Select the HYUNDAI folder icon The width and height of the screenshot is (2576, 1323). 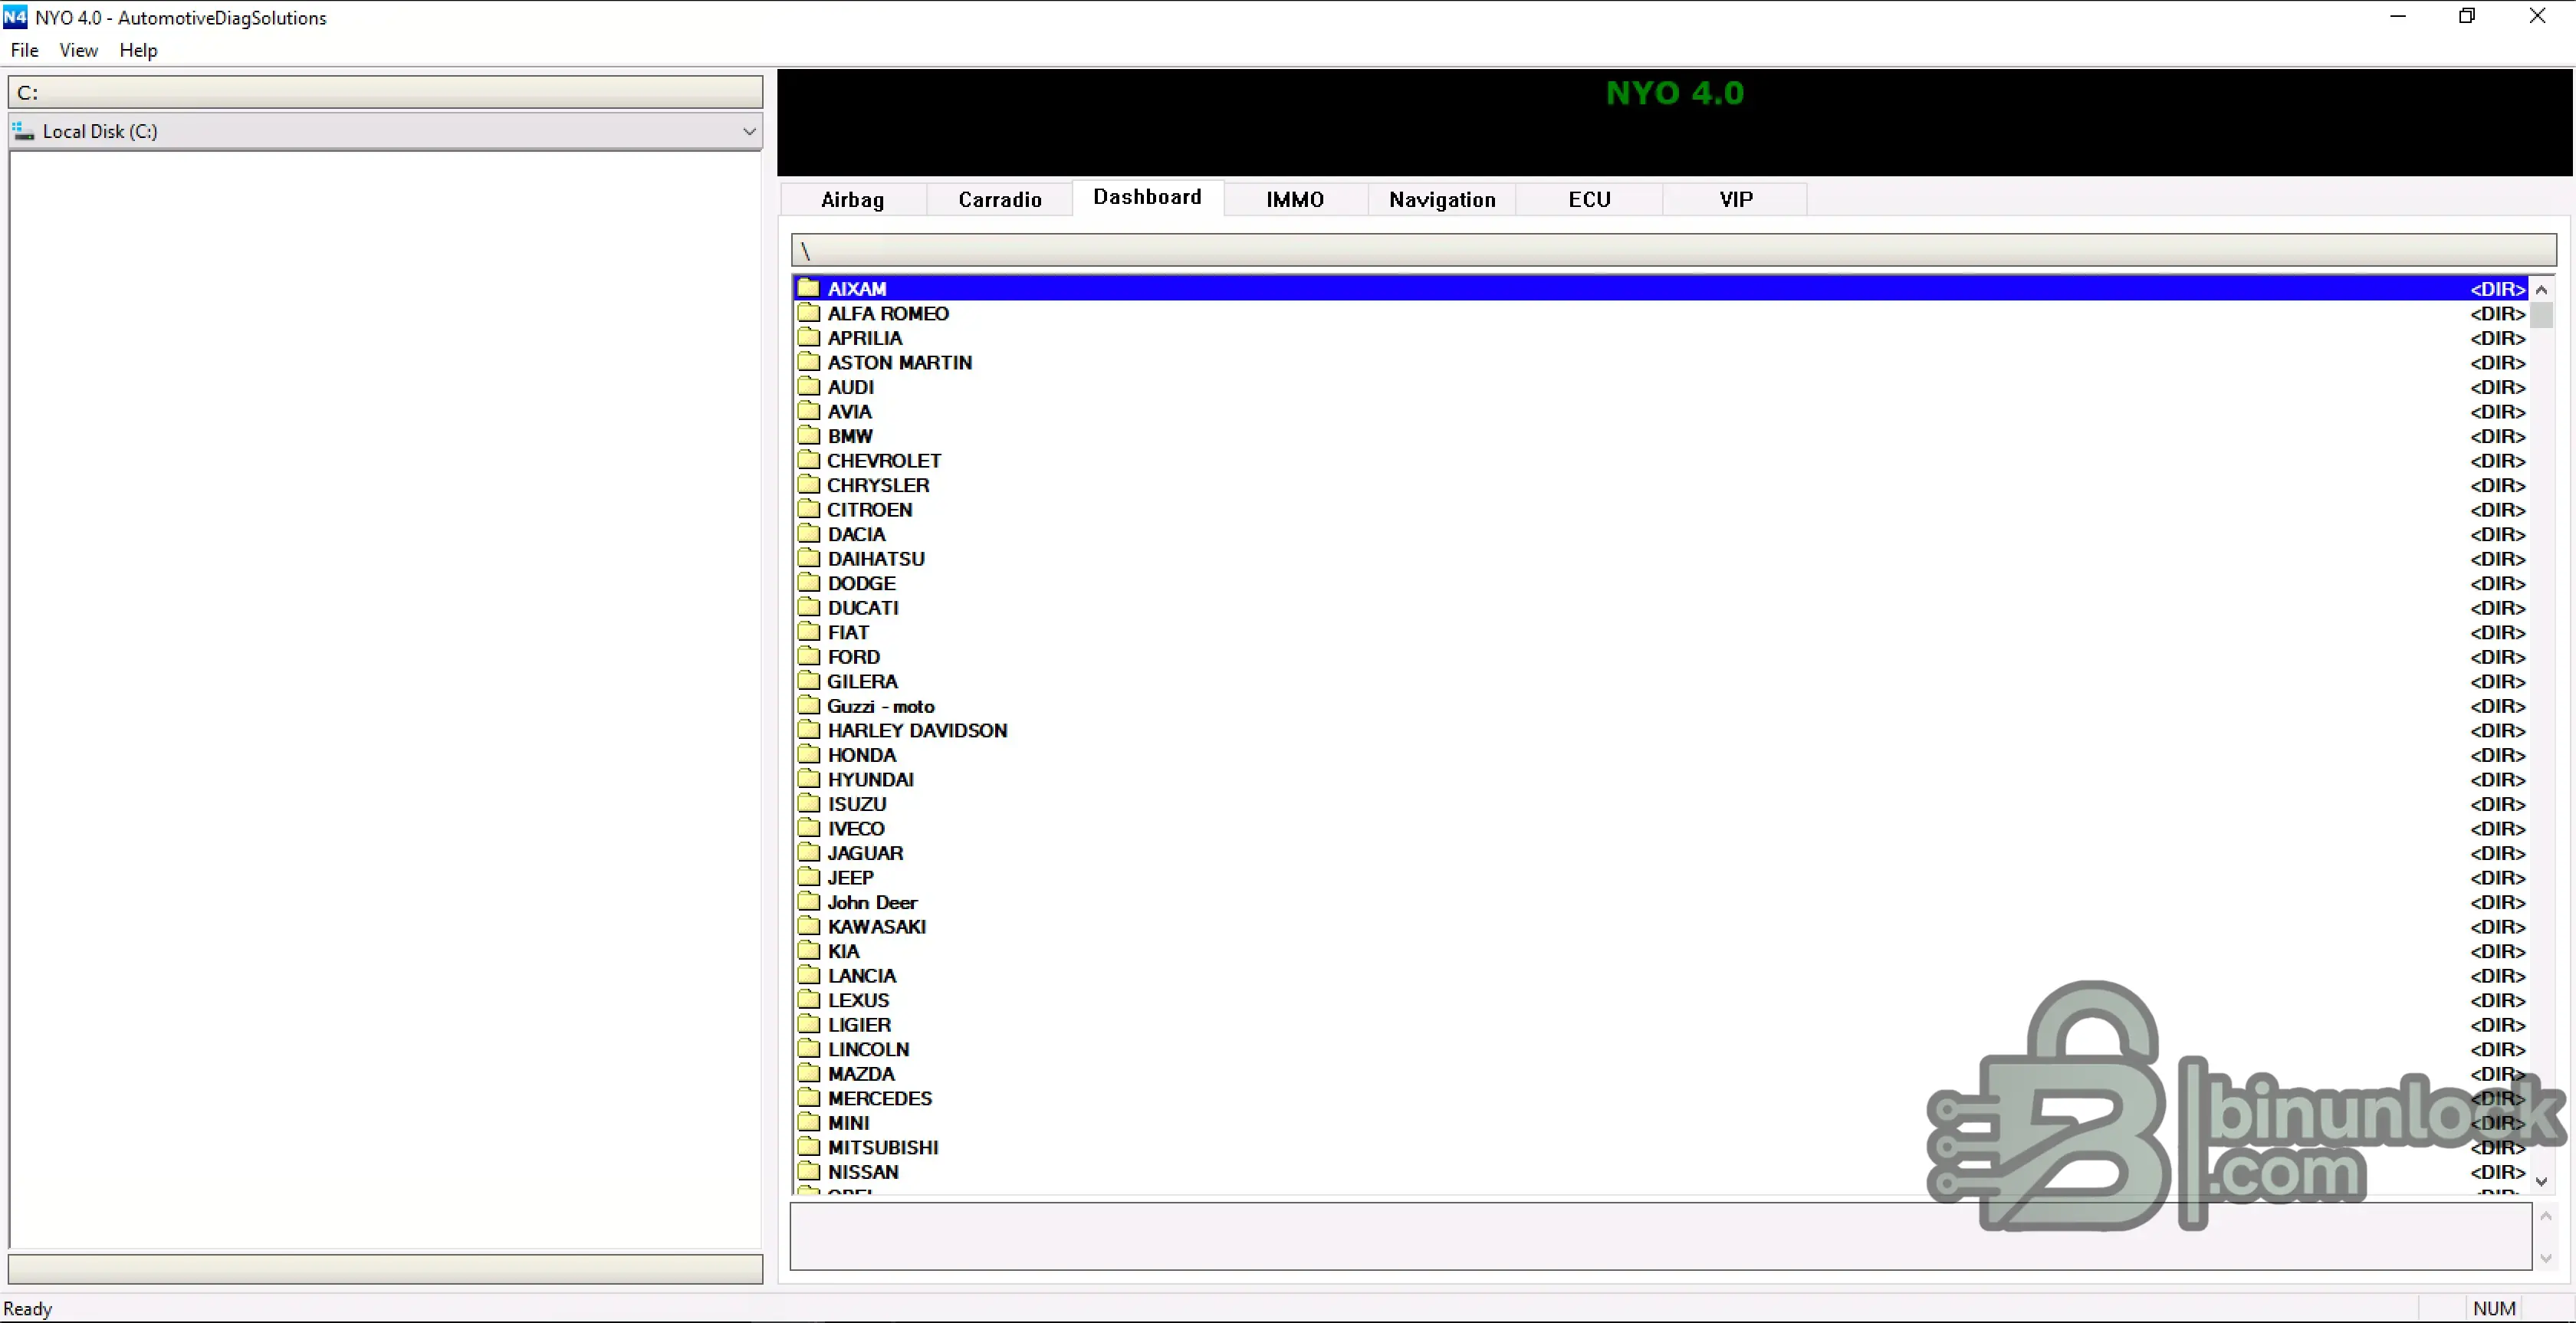pos(808,778)
